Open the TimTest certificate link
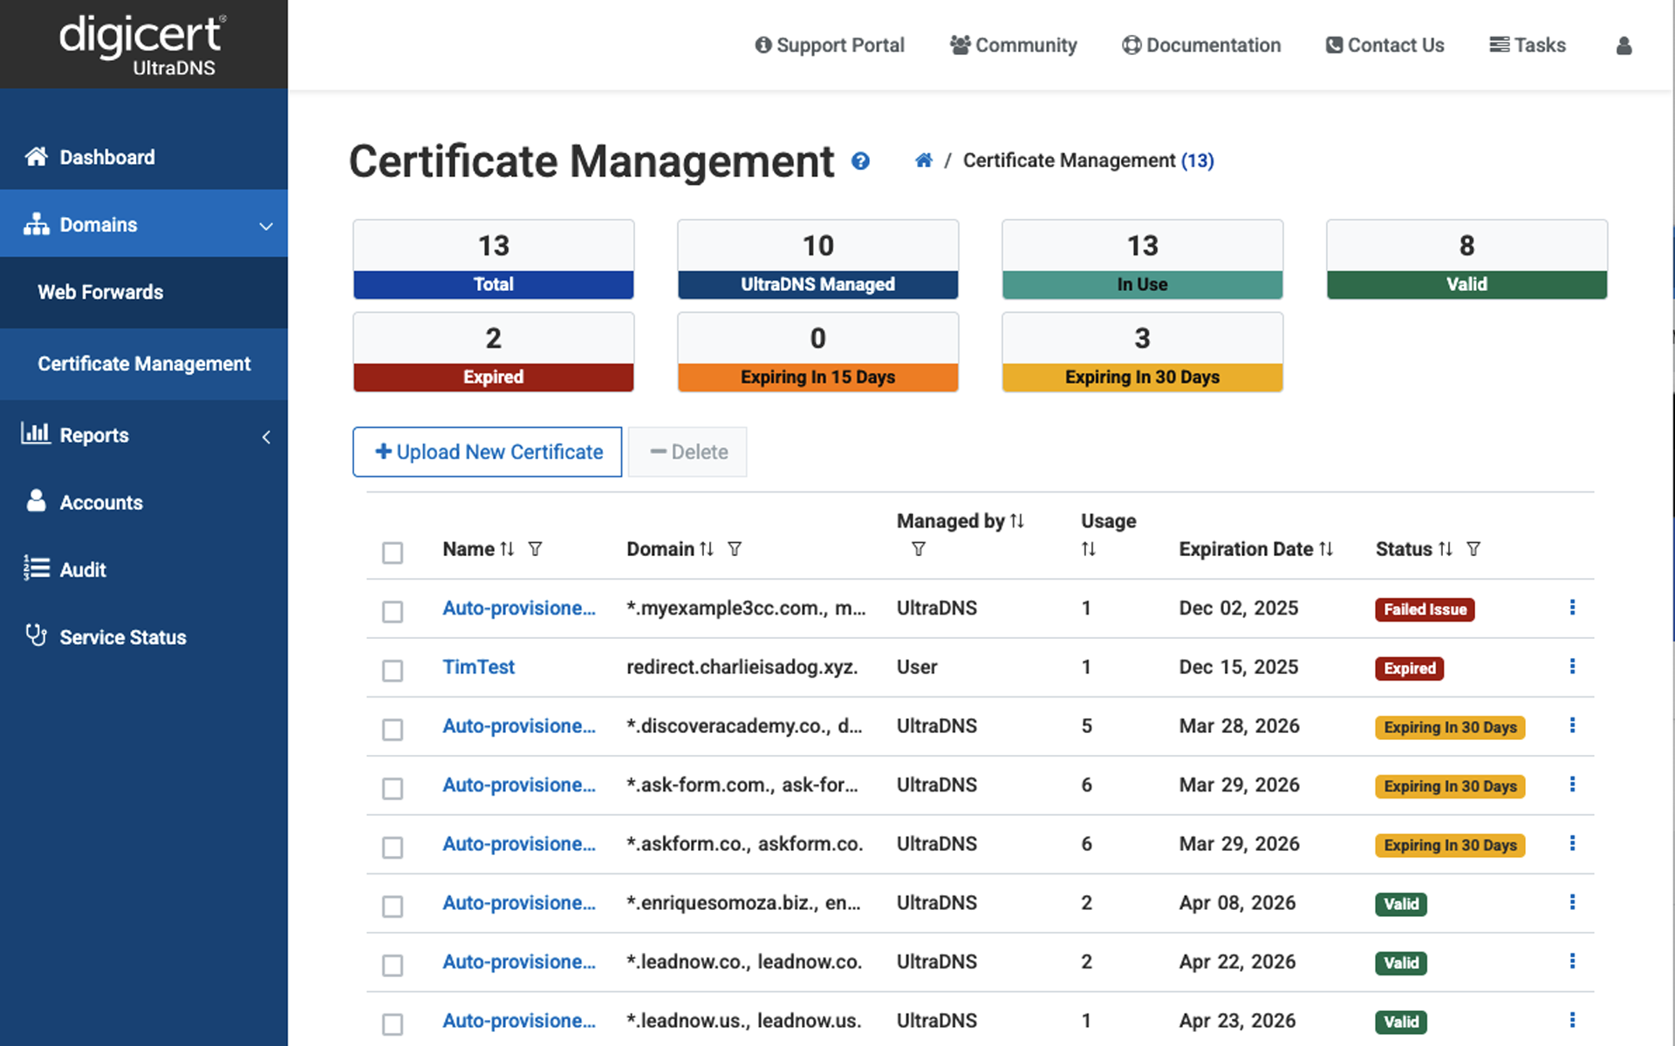1675x1046 pixels. coord(478,667)
